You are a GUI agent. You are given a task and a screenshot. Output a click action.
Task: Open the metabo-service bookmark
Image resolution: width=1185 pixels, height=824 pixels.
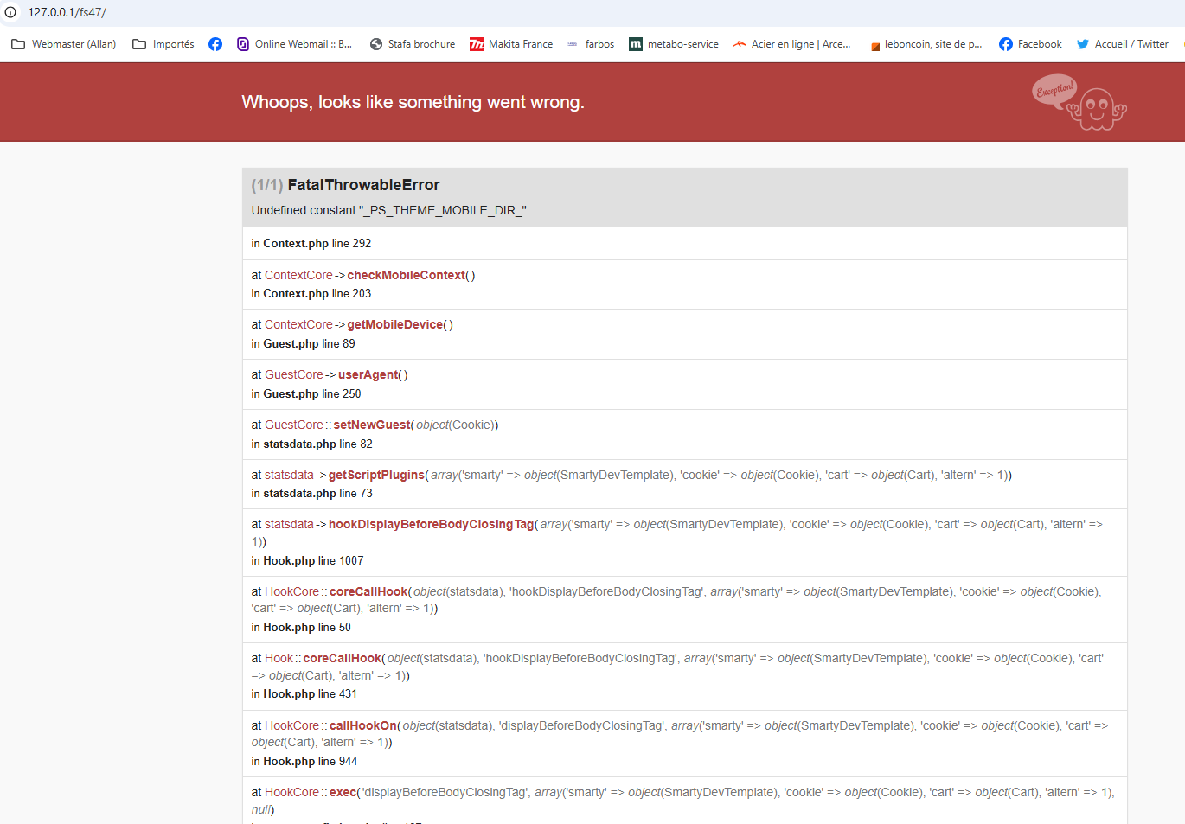tap(674, 44)
